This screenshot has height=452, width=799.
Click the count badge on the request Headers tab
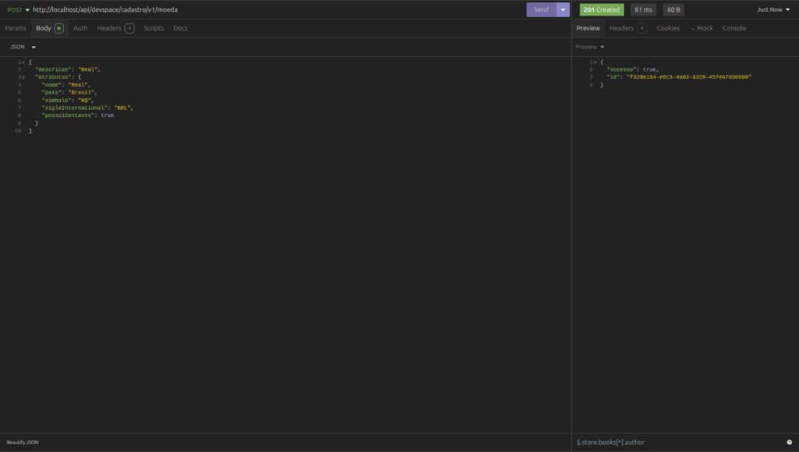(x=130, y=29)
